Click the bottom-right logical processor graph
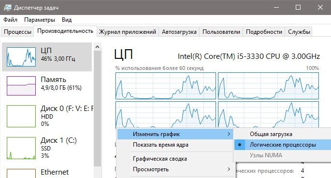Image resolution: width=331 pixels, height=178 pixels. click(268, 115)
